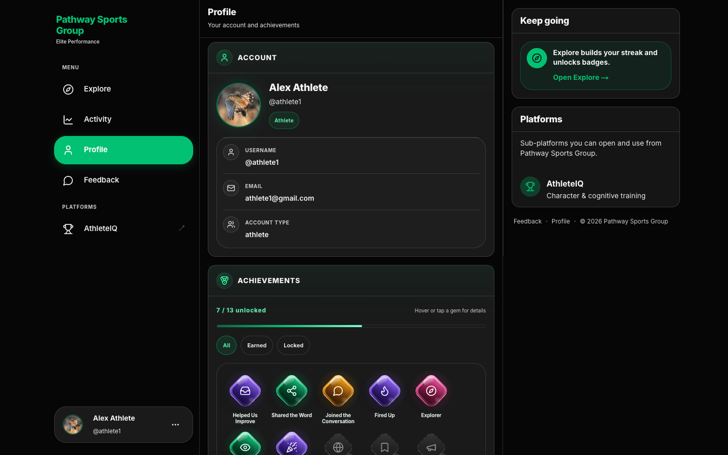This screenshot has width=728, height=455.
Task: Open AthleteIQ in Platforms panel
Action: click(596, 189)
